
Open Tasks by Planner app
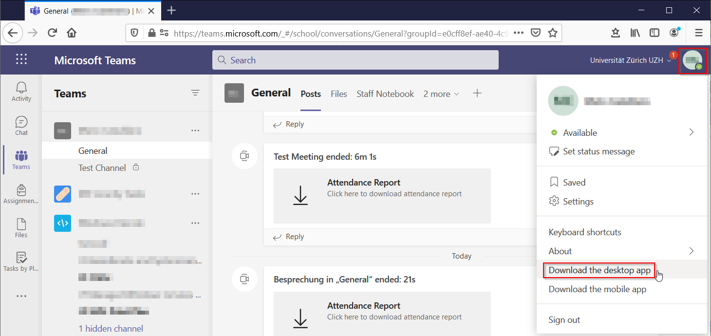(21, 262)
